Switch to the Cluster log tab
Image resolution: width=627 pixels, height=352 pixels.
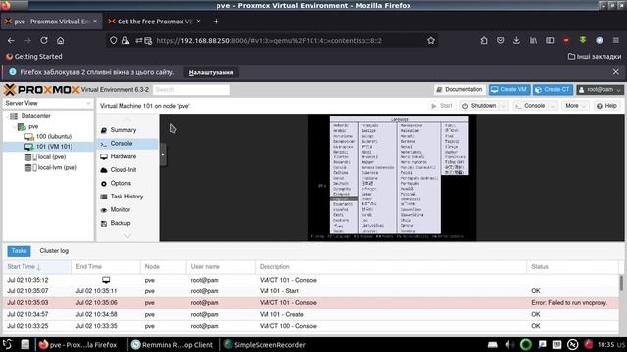[x=54, y=251]
